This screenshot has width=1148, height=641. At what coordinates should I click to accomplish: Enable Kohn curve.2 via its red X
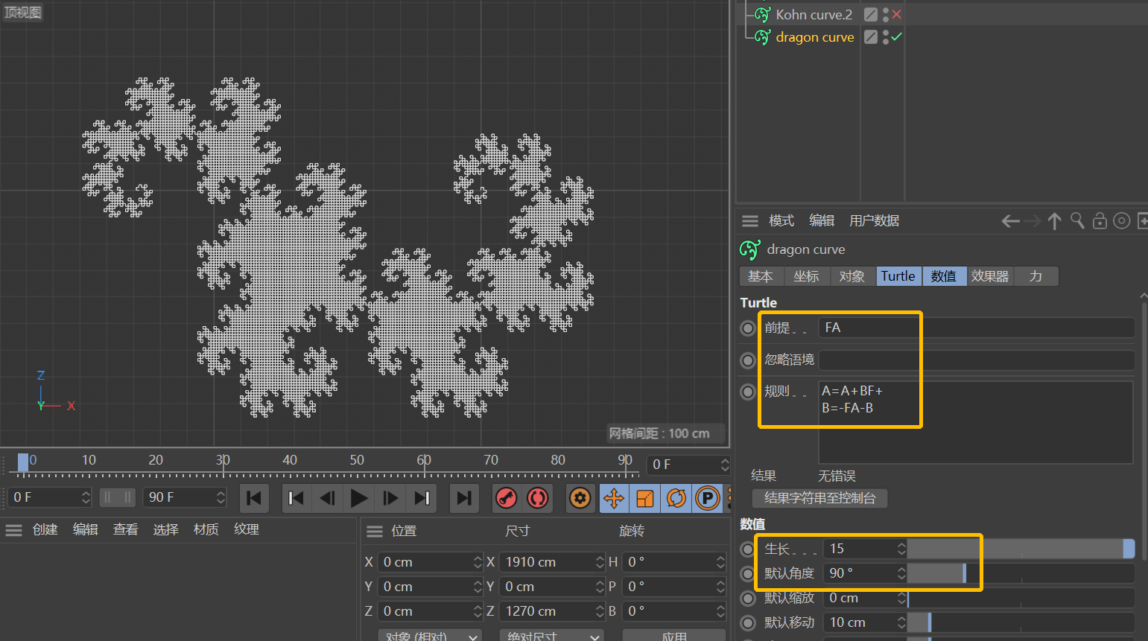click(x=897, y=15)
